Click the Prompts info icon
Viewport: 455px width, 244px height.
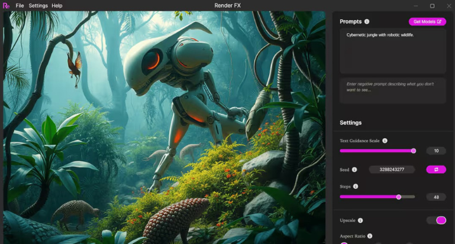367,22
